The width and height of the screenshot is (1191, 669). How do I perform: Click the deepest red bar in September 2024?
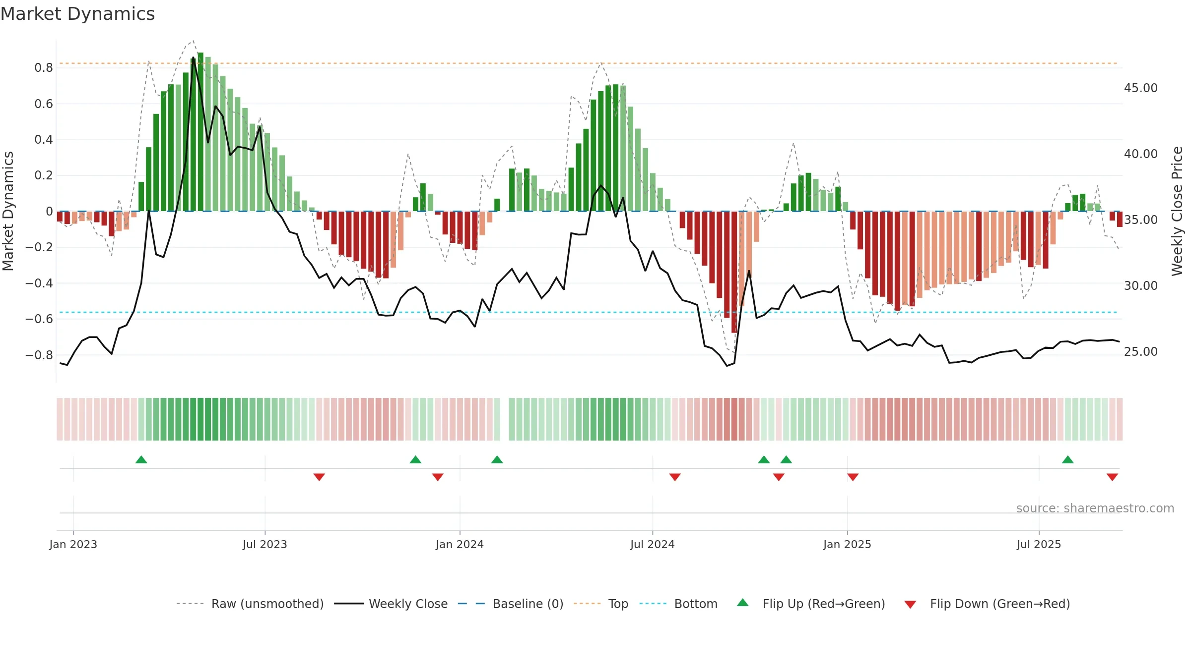(x=734, y=272)
